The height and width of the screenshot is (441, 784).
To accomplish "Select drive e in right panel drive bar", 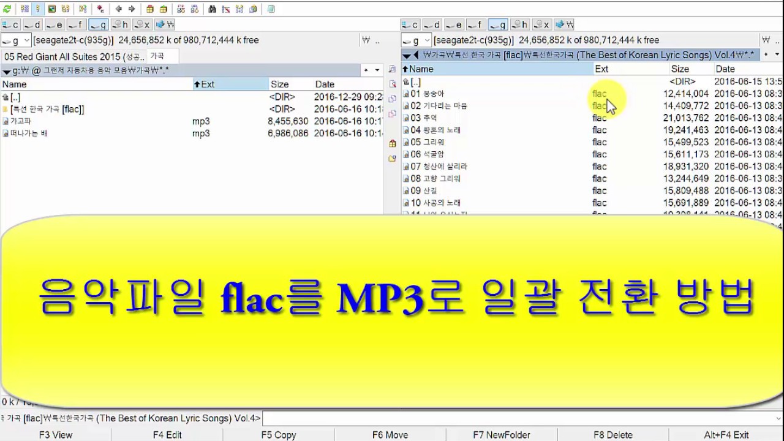I will coord(454,24).
